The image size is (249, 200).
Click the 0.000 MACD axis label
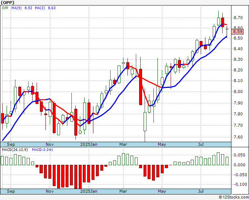[239, 165]
